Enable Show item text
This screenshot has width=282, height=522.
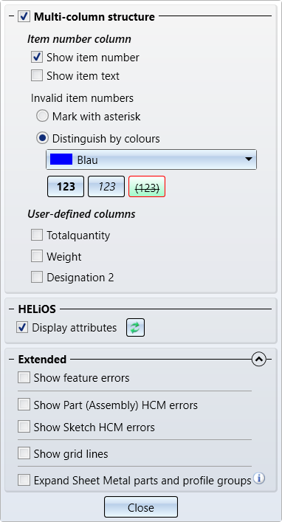(x=37, y=75)
